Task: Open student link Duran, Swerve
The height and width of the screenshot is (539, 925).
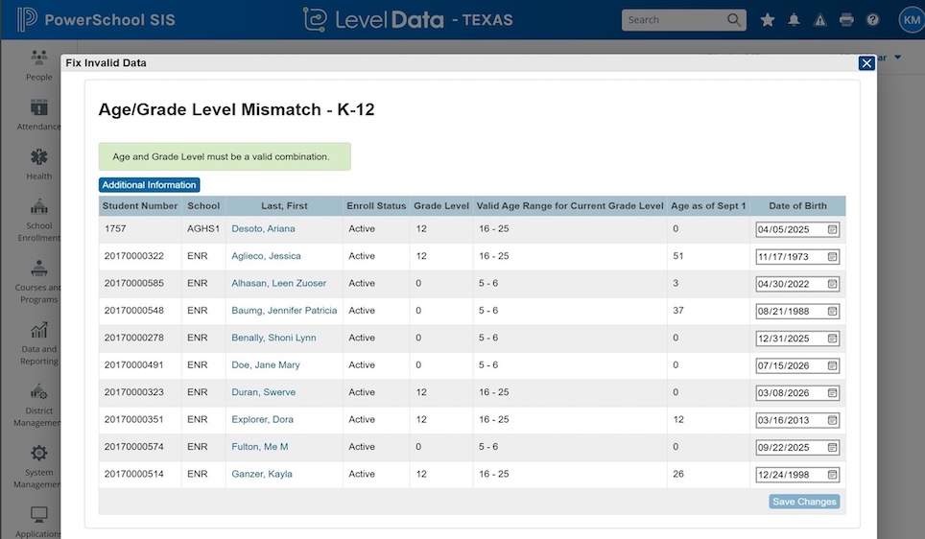Action: pyautogui.click(x=264, y=392)
